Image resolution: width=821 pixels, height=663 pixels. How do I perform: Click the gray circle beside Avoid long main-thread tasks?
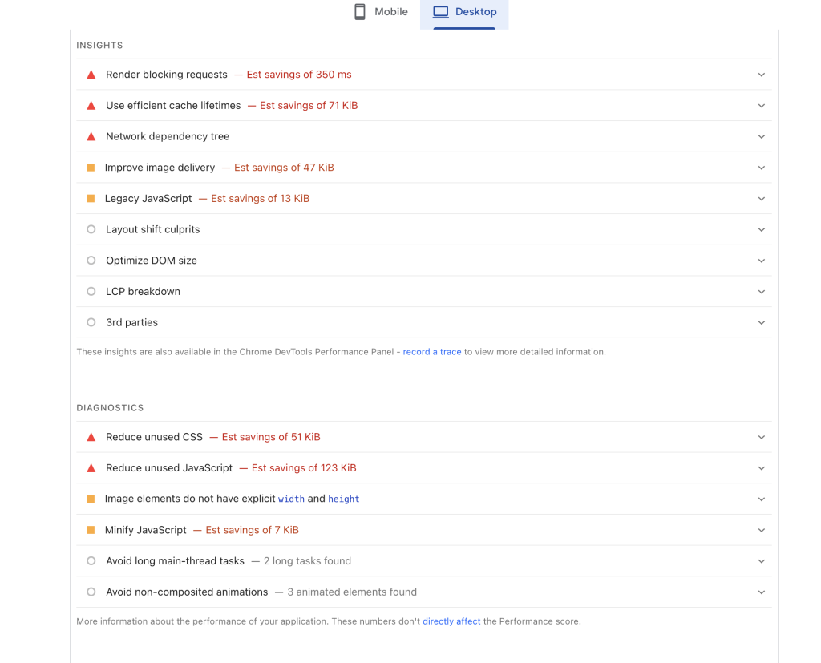pos(91,560)
